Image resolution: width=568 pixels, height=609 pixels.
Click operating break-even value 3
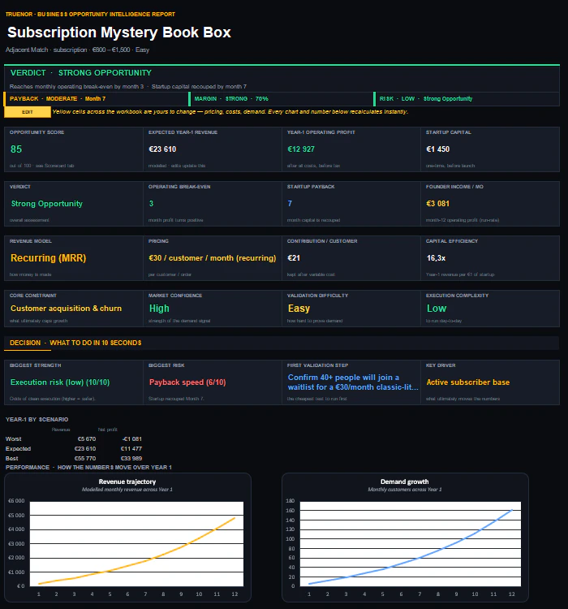pyautogui.click(x=151, y=204)
